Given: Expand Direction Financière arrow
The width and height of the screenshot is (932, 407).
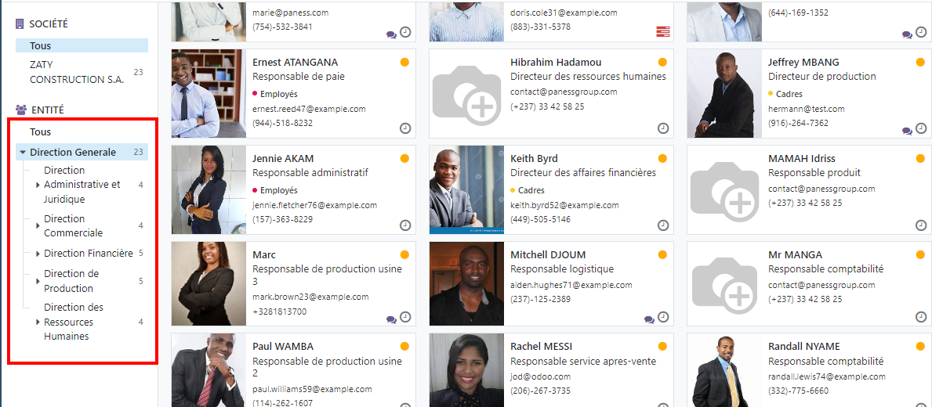Looking at the screenshot, I should (x=38, y=254).
